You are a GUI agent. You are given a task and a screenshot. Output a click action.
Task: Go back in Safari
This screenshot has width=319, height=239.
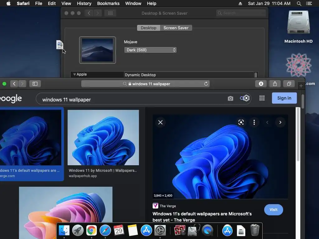14,84
